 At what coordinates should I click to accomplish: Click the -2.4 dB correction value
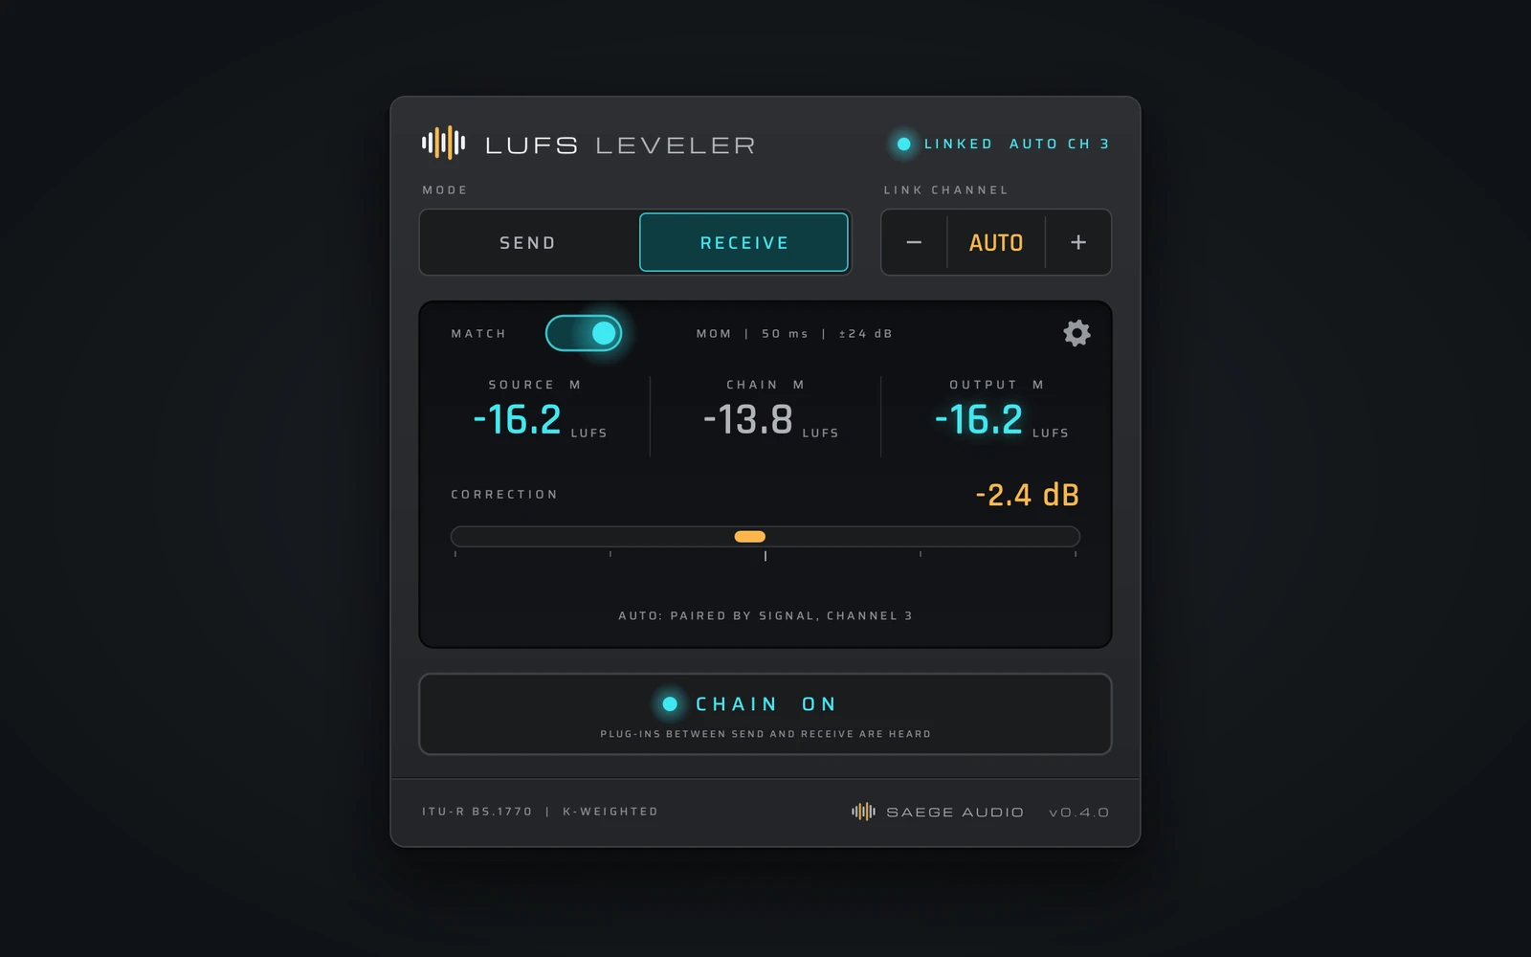(1027, 495)
